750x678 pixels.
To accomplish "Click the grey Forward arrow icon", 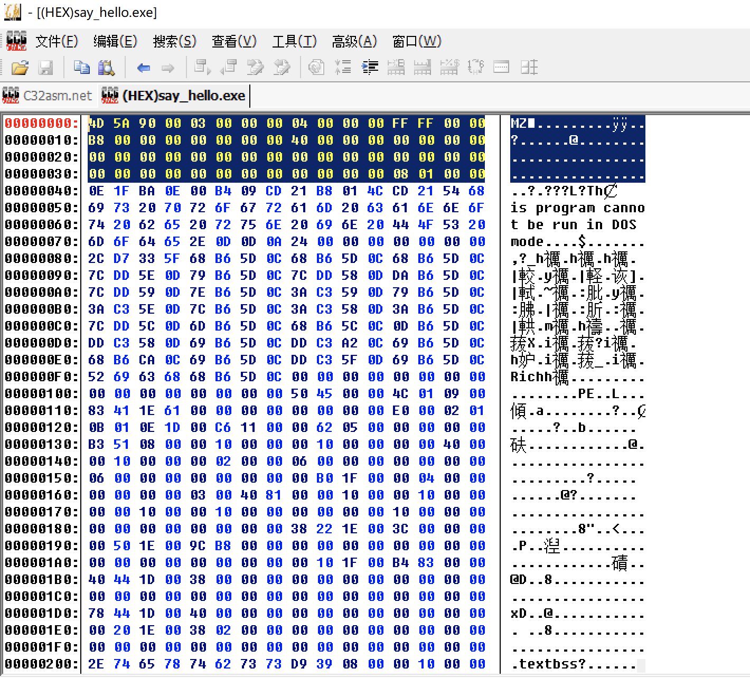I will tap(168, 68).
